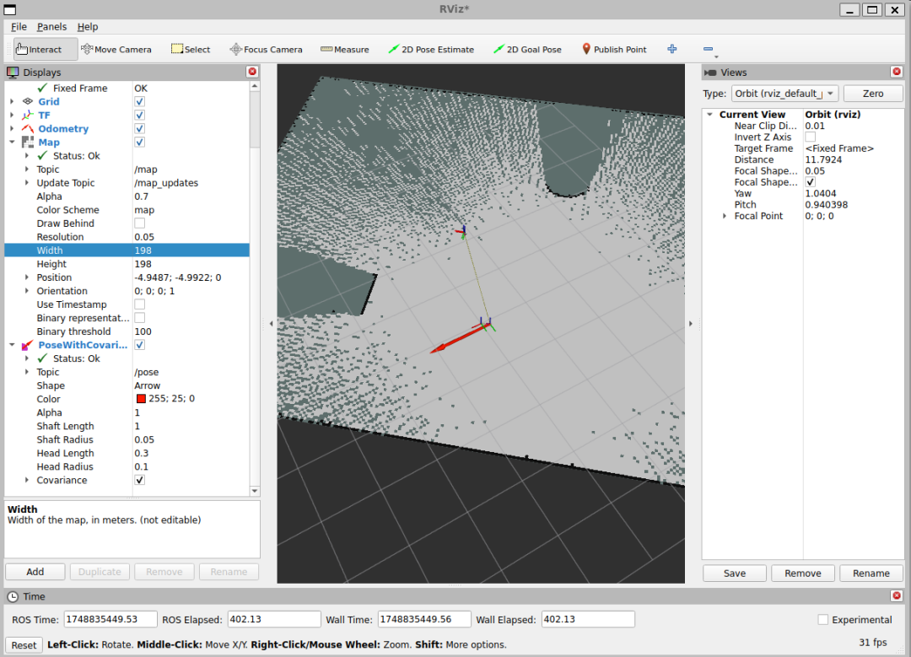The width and height of the screenshot is (911, 657).
Task: Activate the Move Camera tool
Action: click(116, 48)
